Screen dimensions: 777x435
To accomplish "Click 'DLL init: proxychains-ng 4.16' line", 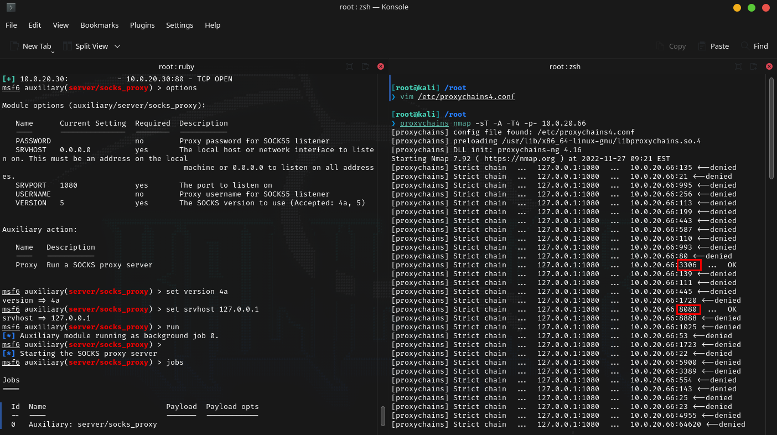I will pyautogui.click(x=486, y=150).
